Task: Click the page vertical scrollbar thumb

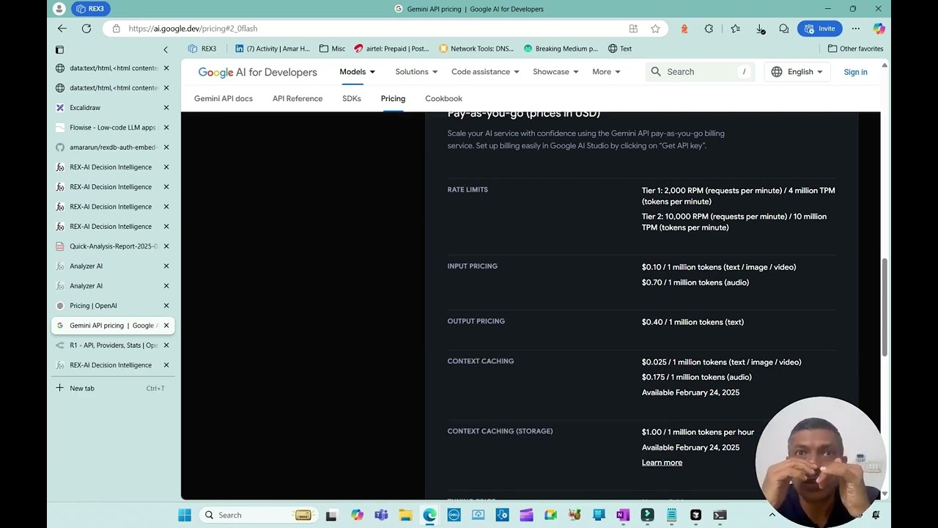Action: pyautogui.click(x=885, y=307)
